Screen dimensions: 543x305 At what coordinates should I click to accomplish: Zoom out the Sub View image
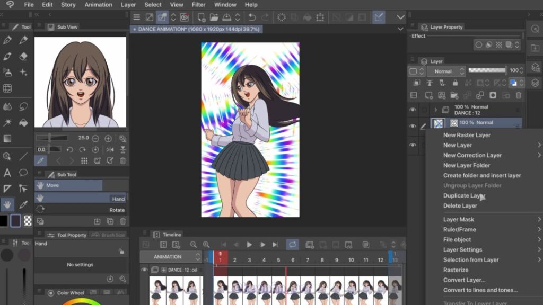point(95,139)
